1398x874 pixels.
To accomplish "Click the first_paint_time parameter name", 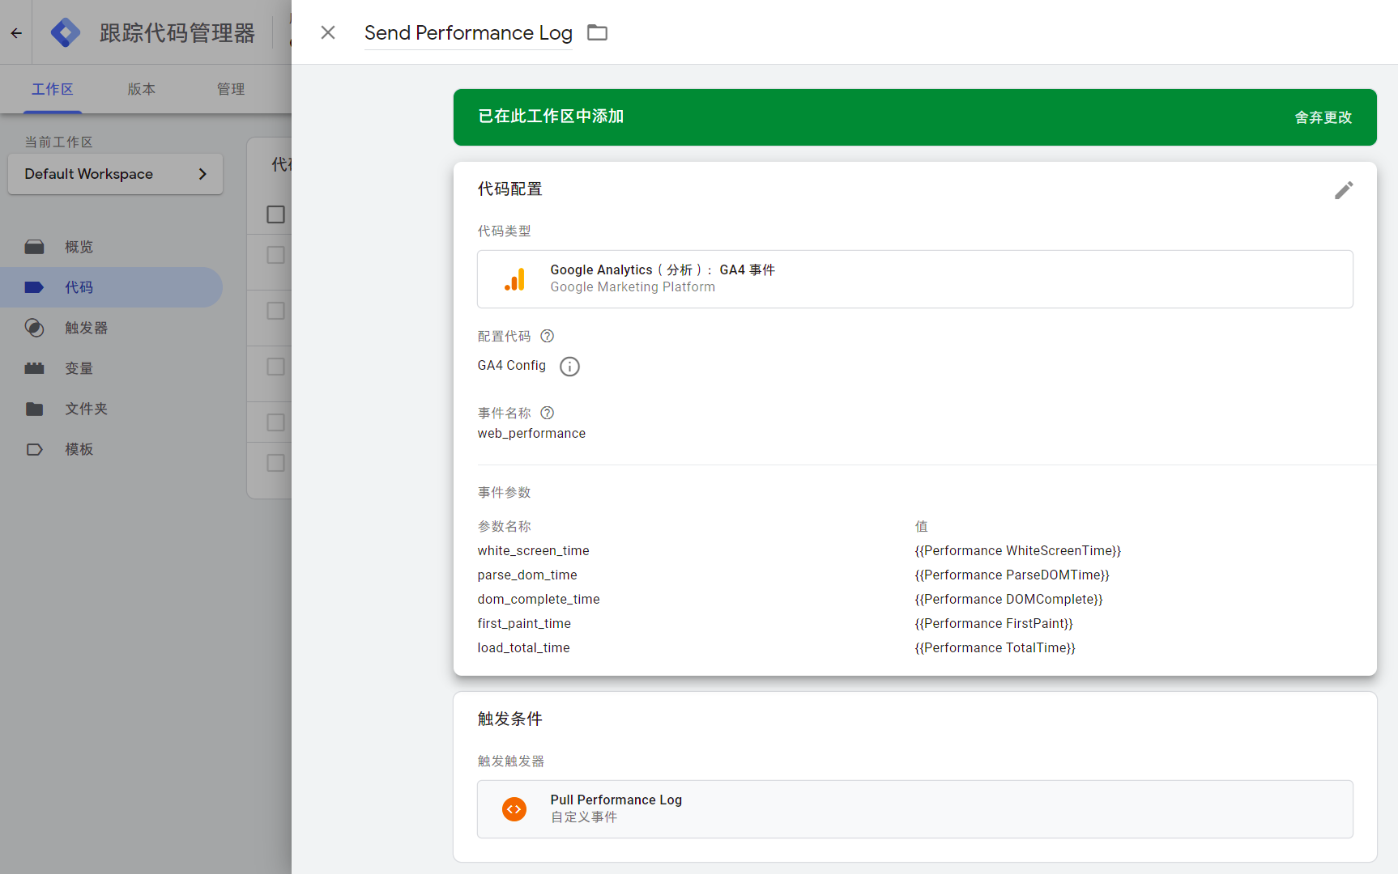I will tap(524, 624).
